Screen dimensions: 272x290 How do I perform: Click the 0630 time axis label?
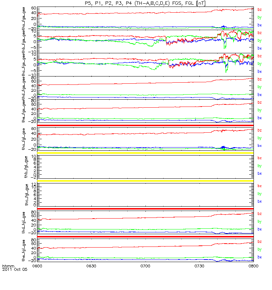91,266
